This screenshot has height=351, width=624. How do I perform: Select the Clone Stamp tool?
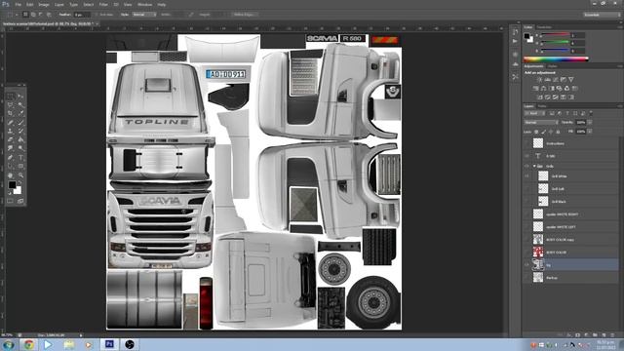11,131
